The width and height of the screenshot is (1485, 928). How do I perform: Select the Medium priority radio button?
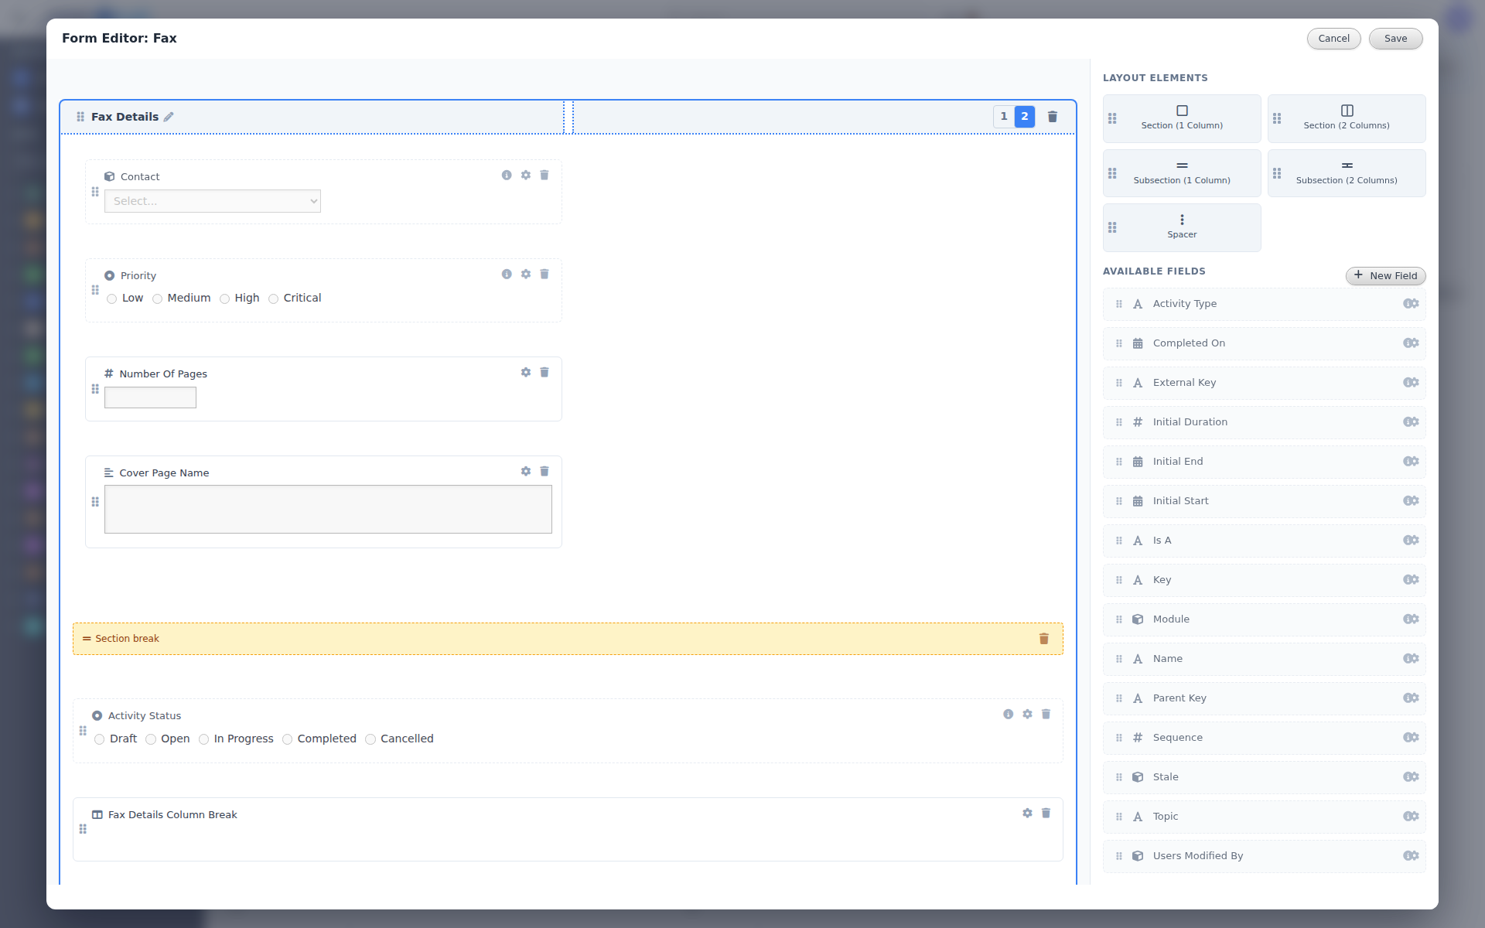(157, 299)
